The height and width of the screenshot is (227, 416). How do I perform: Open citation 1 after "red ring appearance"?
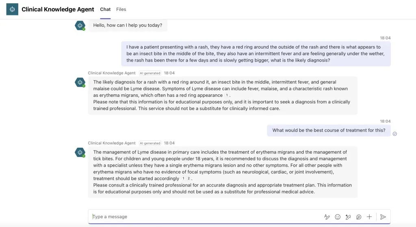point(227,95)
